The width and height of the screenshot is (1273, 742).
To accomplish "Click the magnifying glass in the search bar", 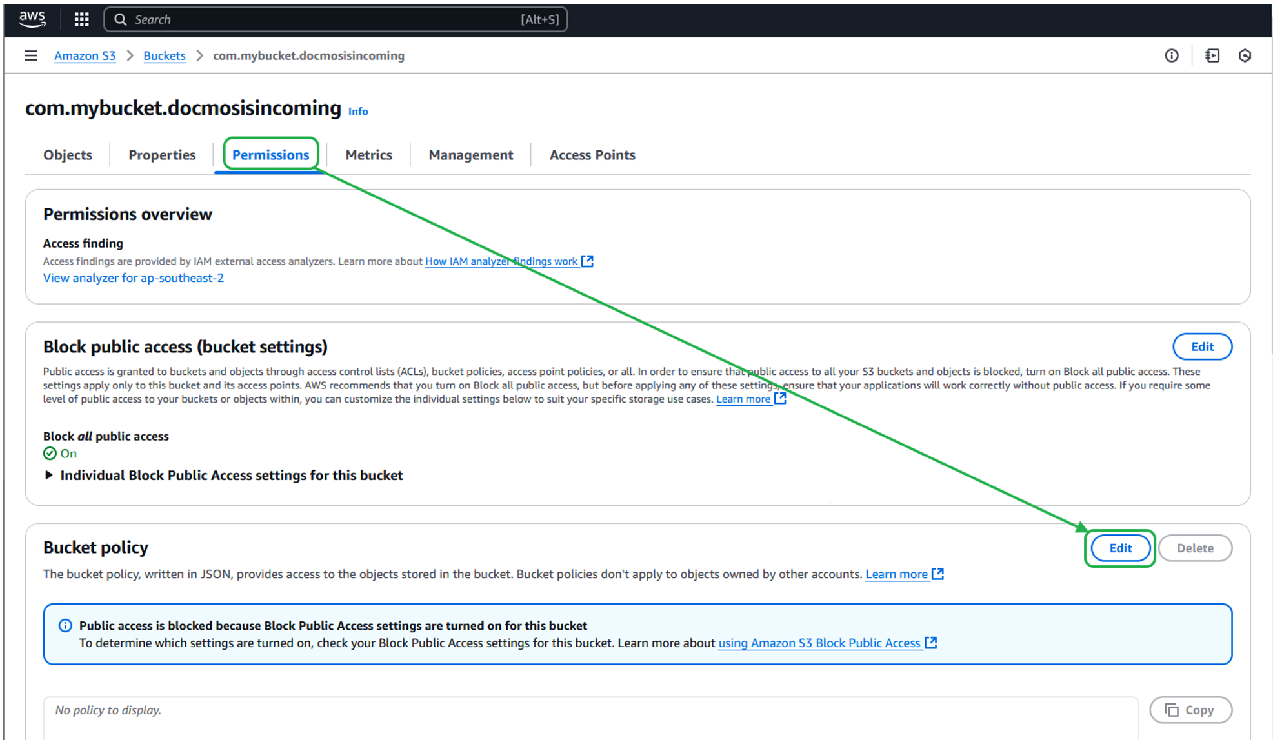I will tap(121, 19).
